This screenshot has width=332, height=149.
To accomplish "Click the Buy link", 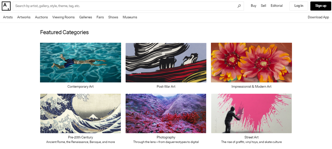I will [253, 6].
